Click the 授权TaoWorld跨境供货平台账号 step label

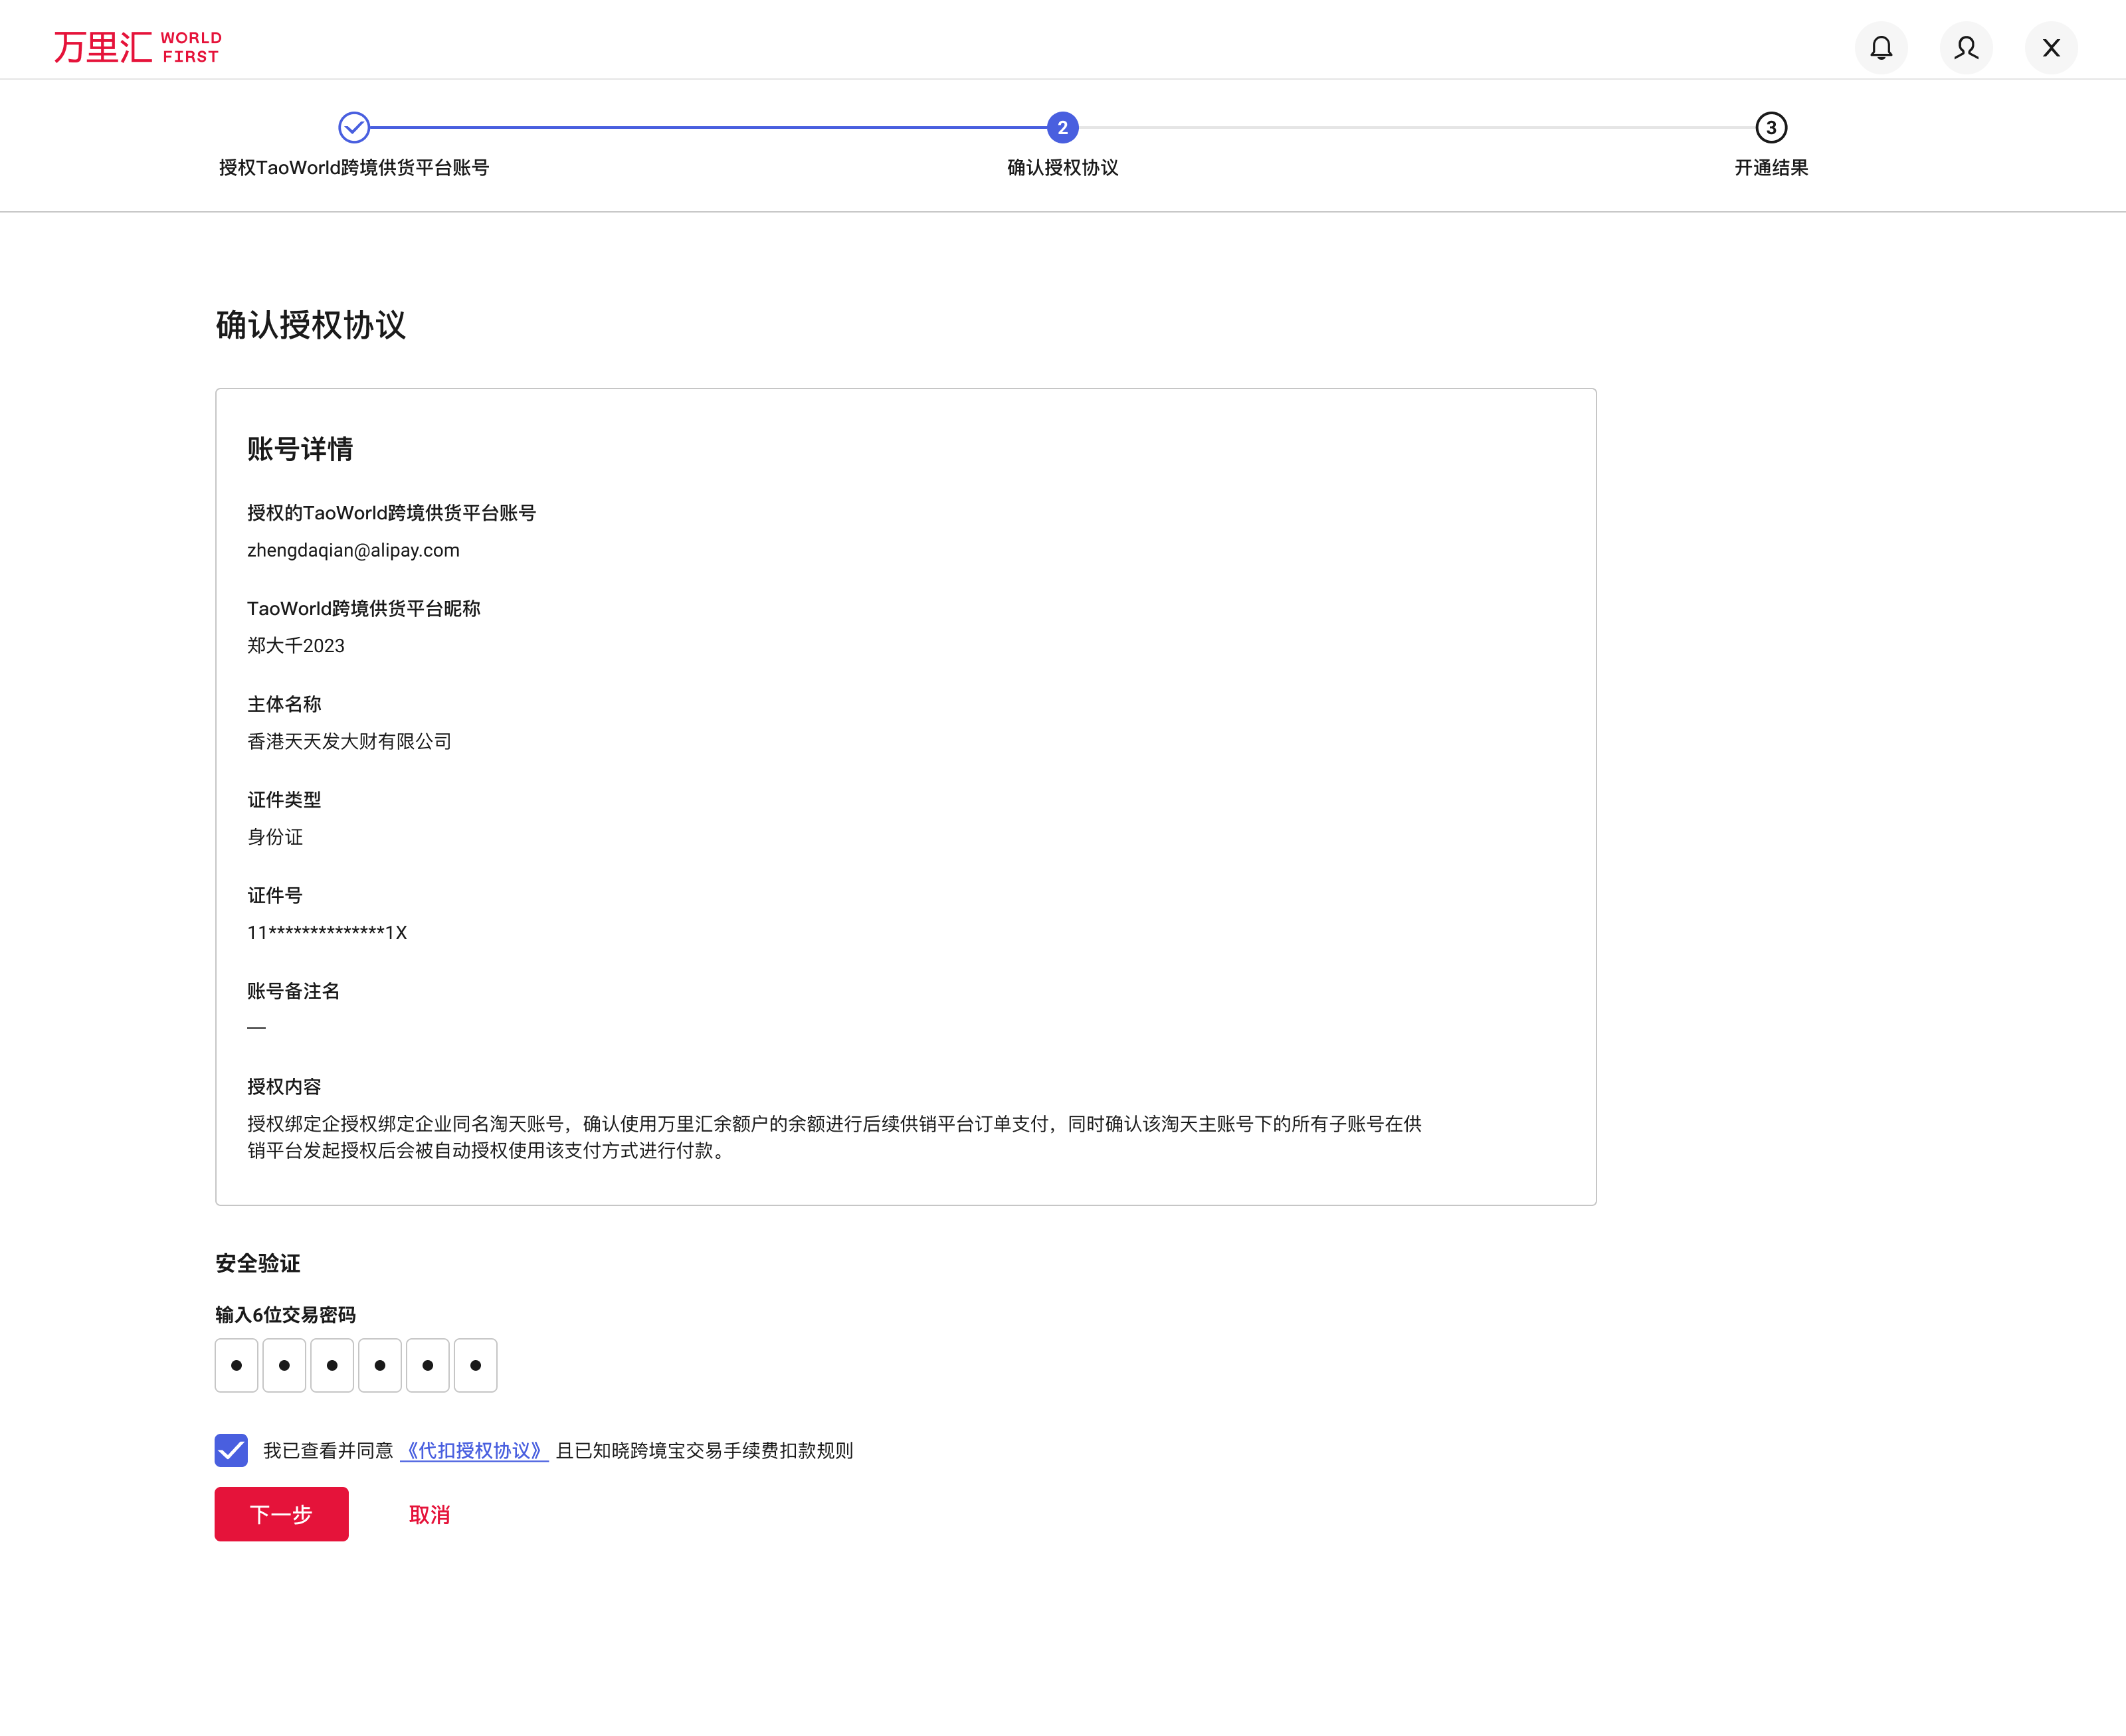353,167
